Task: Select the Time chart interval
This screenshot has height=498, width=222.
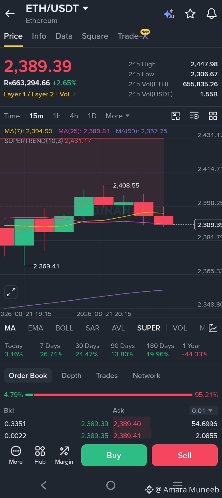Action: (12, 116)
